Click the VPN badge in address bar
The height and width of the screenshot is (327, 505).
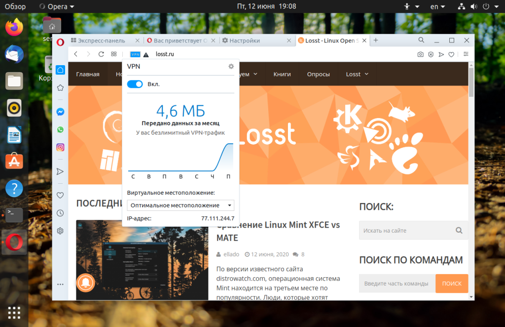coord(135,54)
